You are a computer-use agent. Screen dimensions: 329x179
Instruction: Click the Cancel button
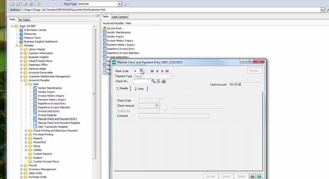[x=226, y=176]
